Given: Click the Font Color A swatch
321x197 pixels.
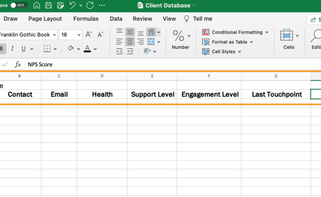Looking at the screenshot, I should coord(87,49).
